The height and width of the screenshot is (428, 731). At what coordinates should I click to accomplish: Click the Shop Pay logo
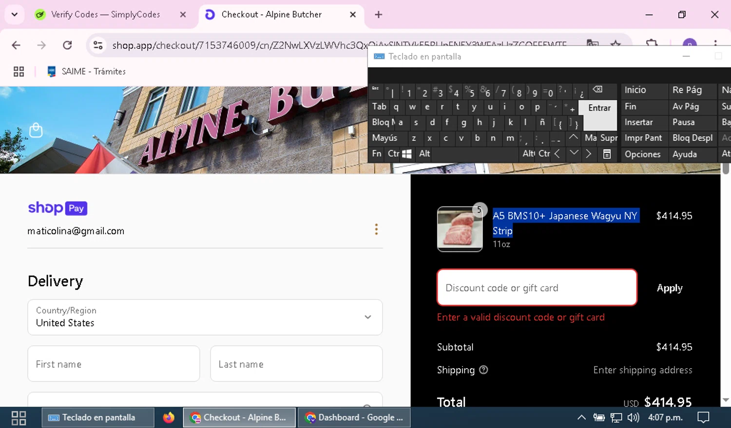58,208
